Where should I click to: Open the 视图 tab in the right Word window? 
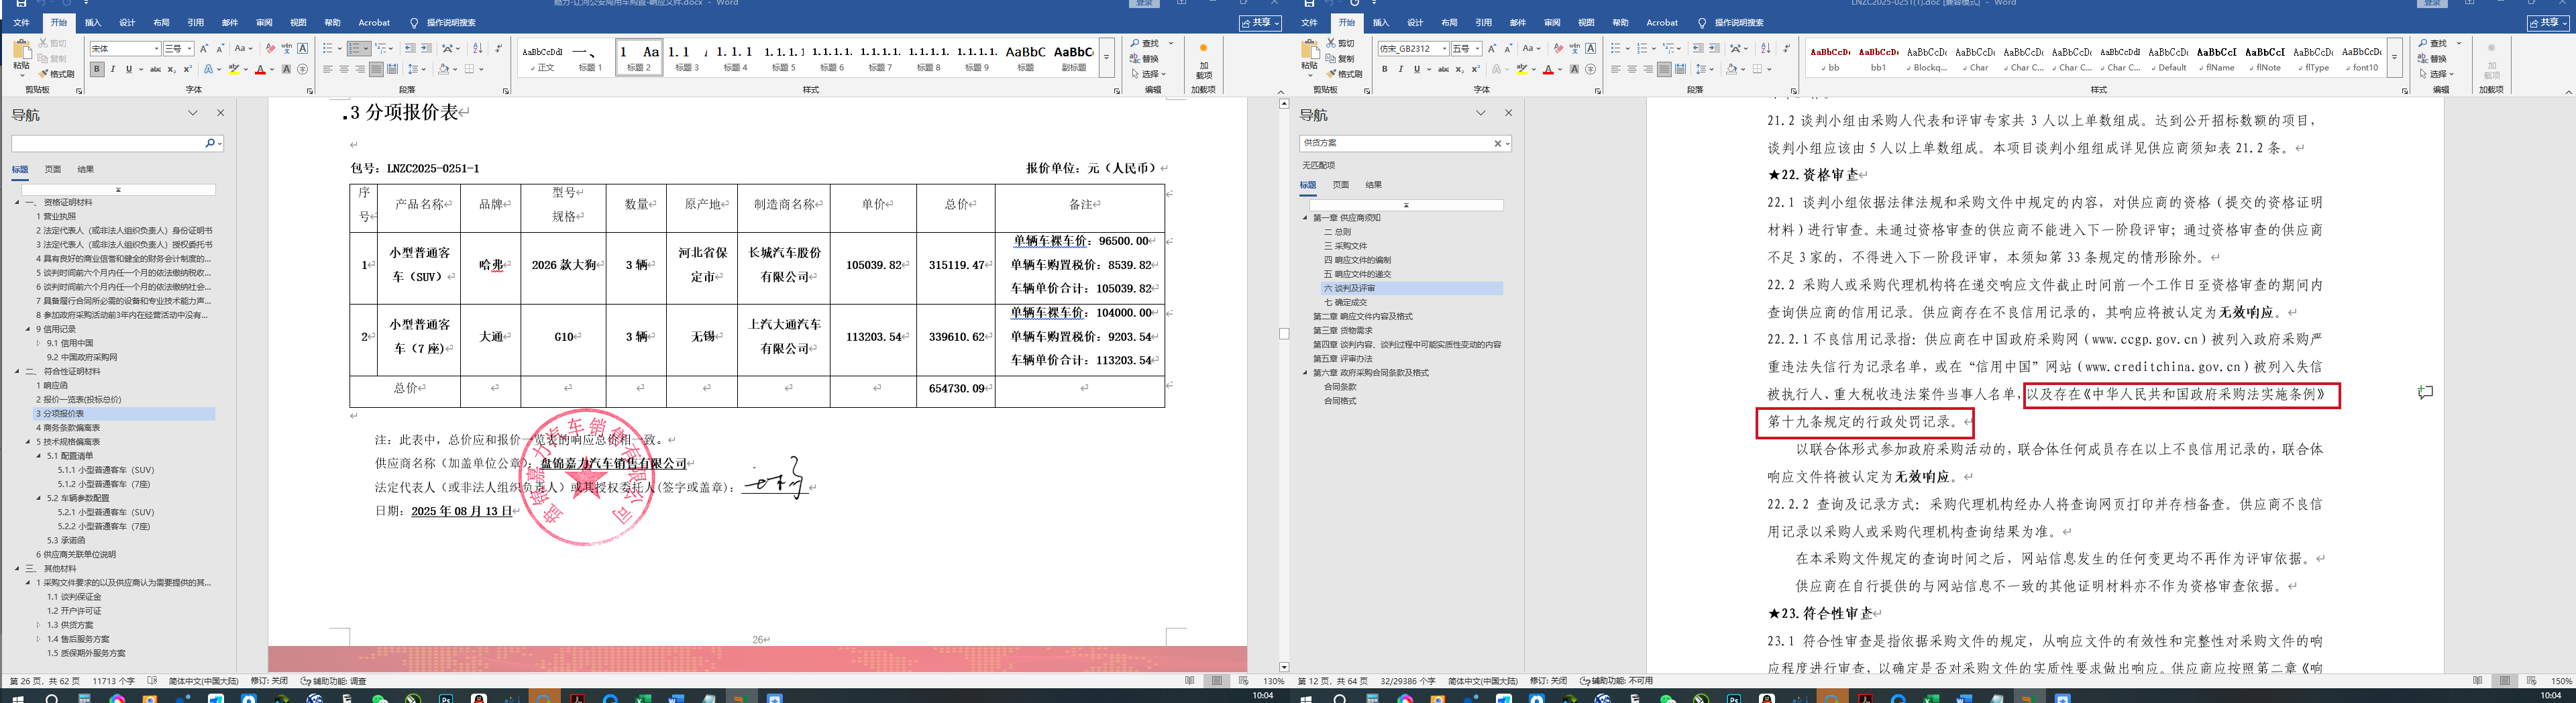click(1586, 22)
